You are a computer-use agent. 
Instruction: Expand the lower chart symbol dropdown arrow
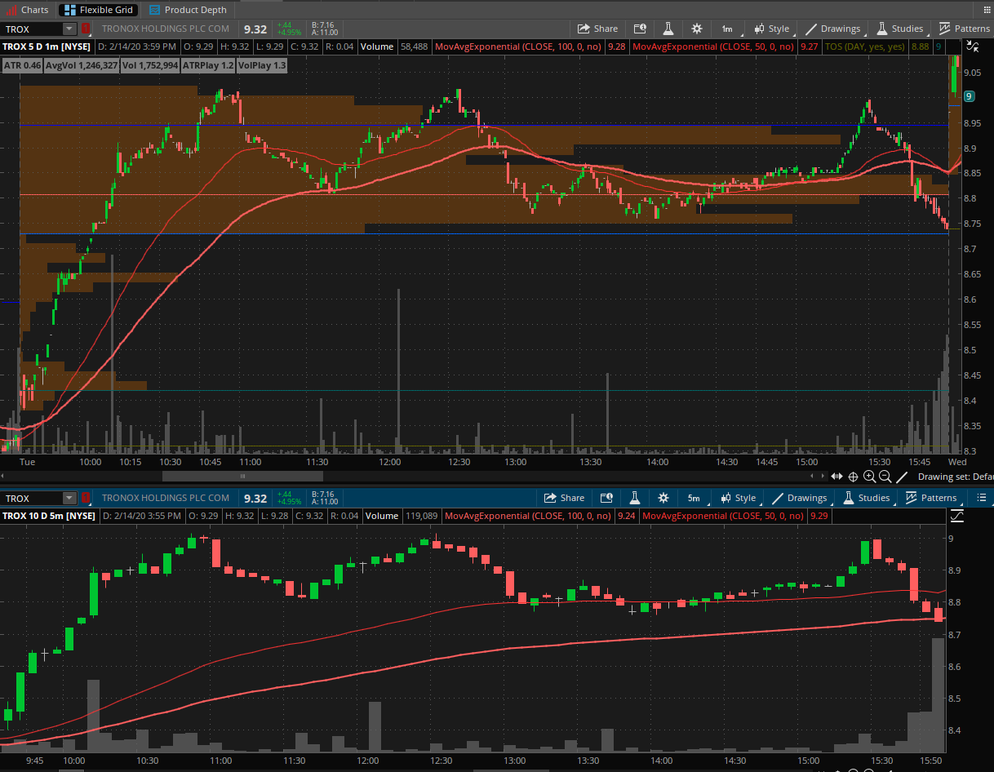[69, 498]
